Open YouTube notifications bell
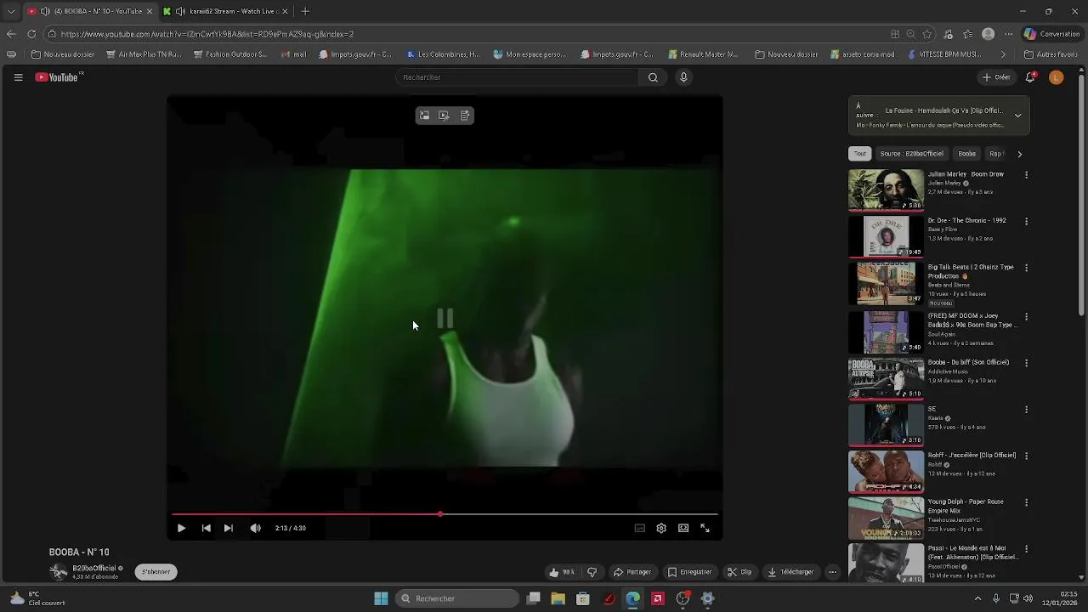Viewport: 1088px width, 612px height. [1030, 77]
